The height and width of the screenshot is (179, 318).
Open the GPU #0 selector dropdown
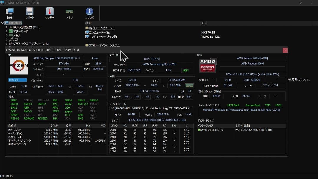[x=206, y=80]
